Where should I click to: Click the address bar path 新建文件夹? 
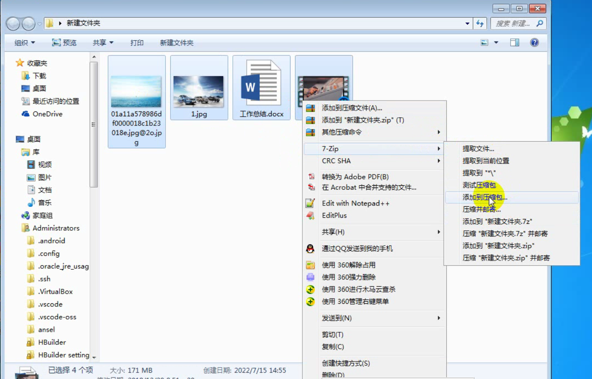point(83,23)
